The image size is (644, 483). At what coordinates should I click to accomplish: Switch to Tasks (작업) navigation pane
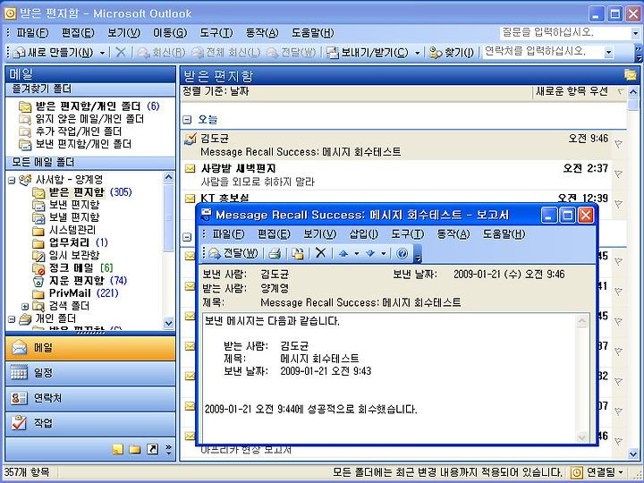(90, 423)
